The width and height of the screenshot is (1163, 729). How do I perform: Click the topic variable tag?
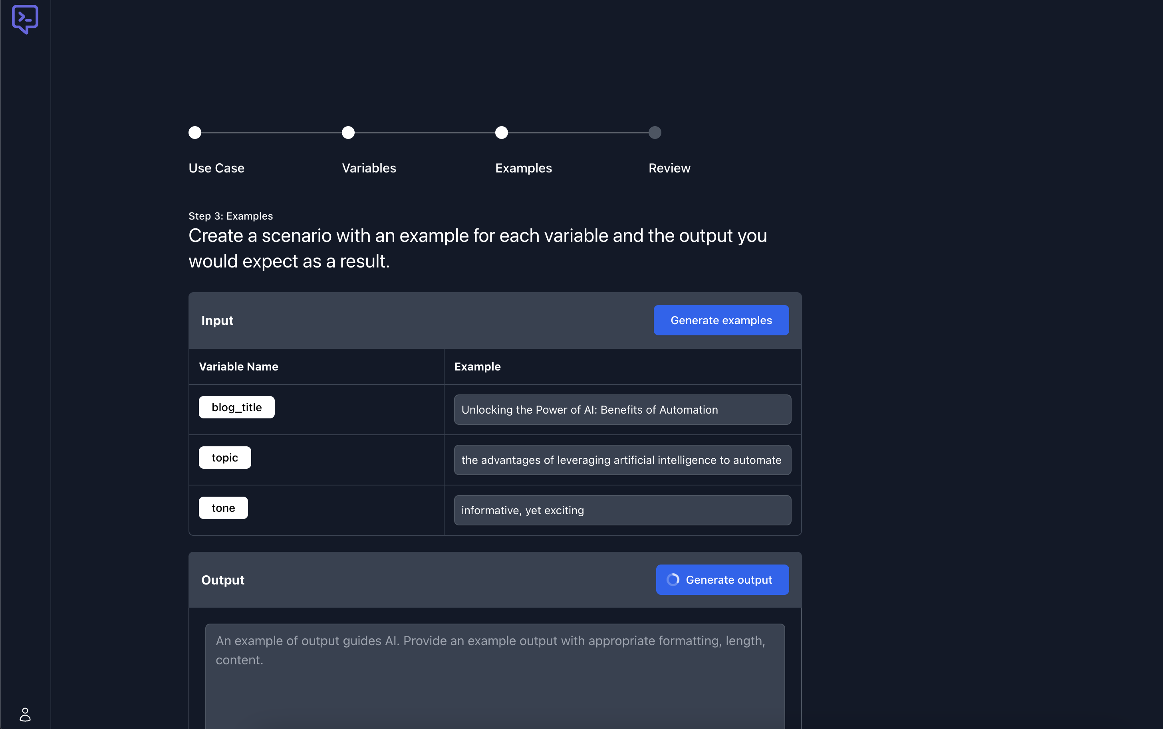225,458
